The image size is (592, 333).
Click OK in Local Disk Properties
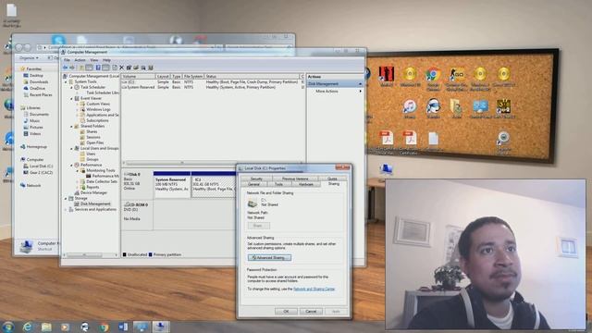pos(286,312)
